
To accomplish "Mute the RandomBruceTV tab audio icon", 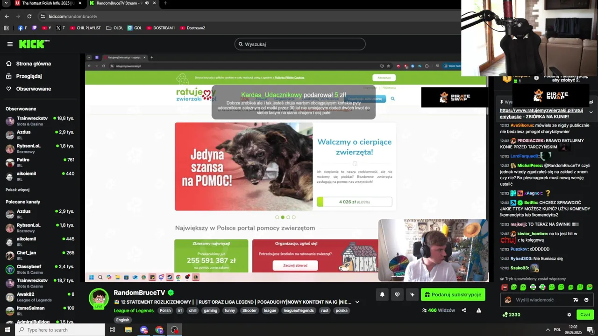I will point(147,3).
